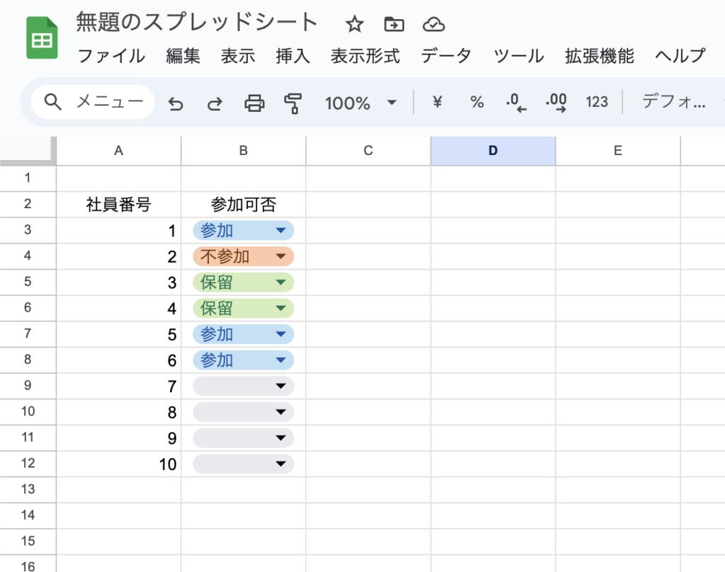Rename the 無題のスプレッドシート title

point(197,22)
